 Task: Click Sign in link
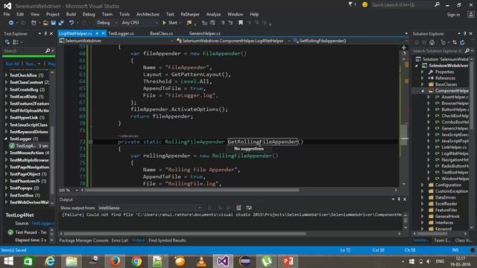point(453,15)
